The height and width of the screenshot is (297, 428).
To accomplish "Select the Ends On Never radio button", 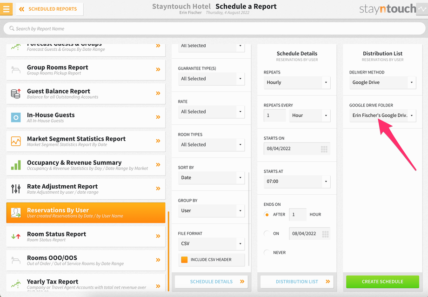I will point(267,252).
